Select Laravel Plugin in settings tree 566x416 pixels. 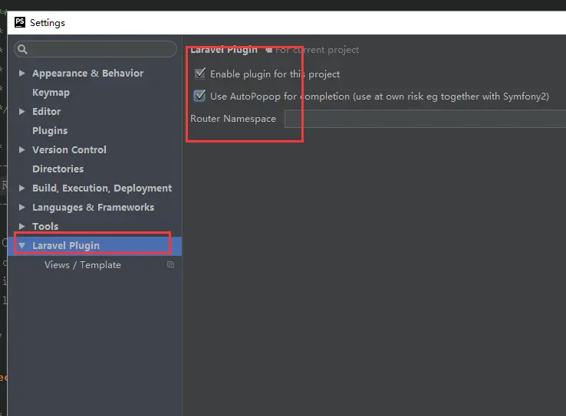coord(66,245)
